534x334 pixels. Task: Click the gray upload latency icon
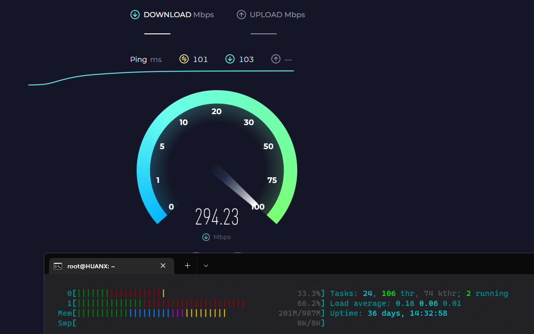click(276, 59)
